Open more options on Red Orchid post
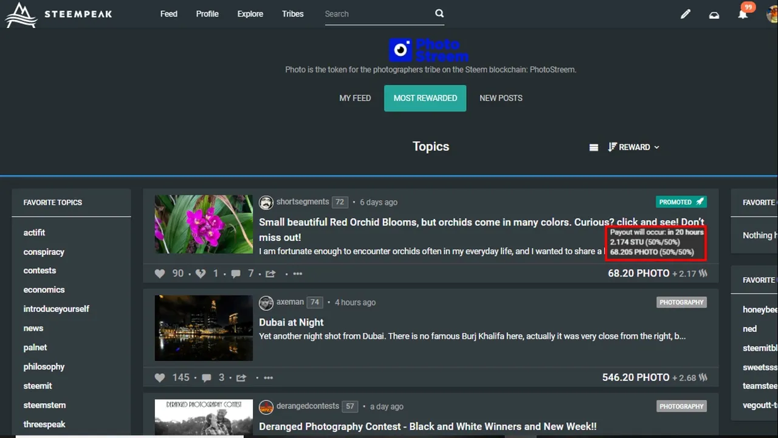The width and height of the screenshot is (778, 438). [298, 274]
